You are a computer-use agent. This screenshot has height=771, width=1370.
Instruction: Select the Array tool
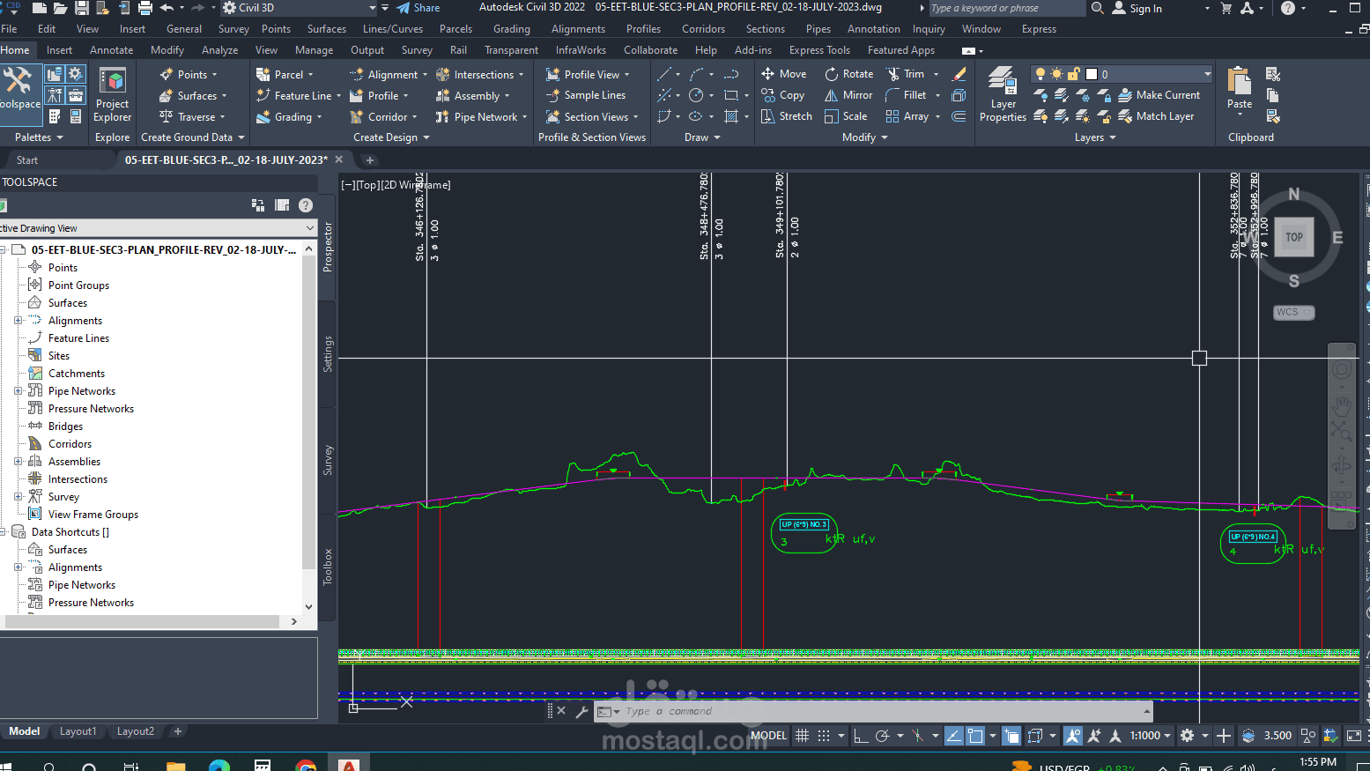(907, 116)
